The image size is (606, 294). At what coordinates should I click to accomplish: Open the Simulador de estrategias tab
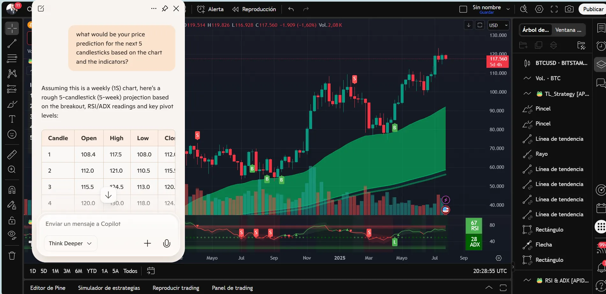(109, 288)
